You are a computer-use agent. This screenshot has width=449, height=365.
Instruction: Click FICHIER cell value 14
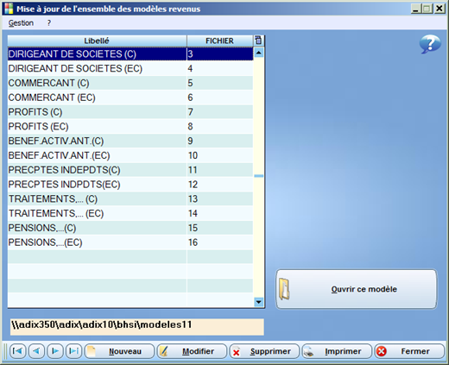click(x=220, y=213)
